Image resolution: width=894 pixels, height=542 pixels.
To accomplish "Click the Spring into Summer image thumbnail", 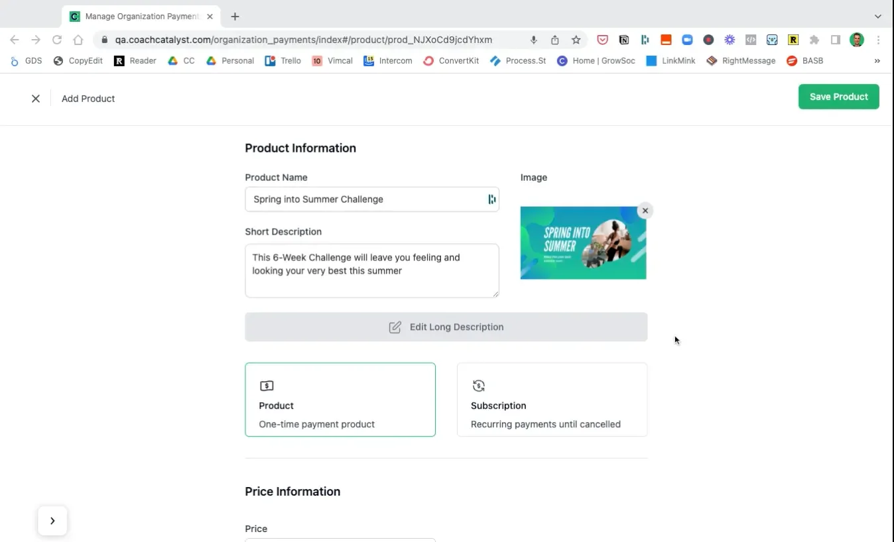I will (583, 243).
